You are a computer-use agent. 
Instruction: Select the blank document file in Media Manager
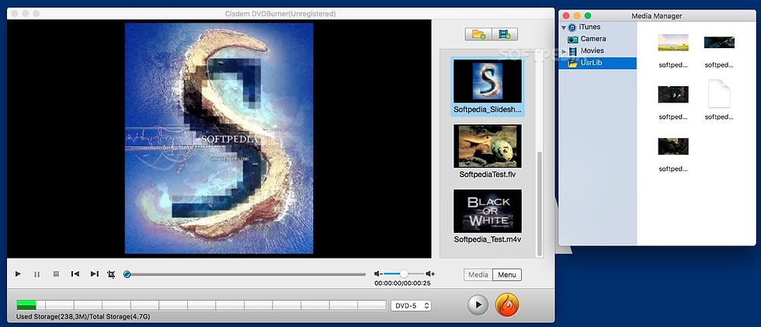click(719, 94)
